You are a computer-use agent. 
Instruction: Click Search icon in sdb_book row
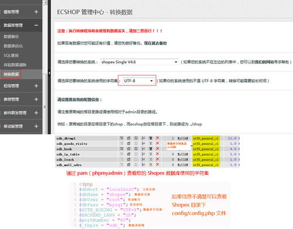136,149
